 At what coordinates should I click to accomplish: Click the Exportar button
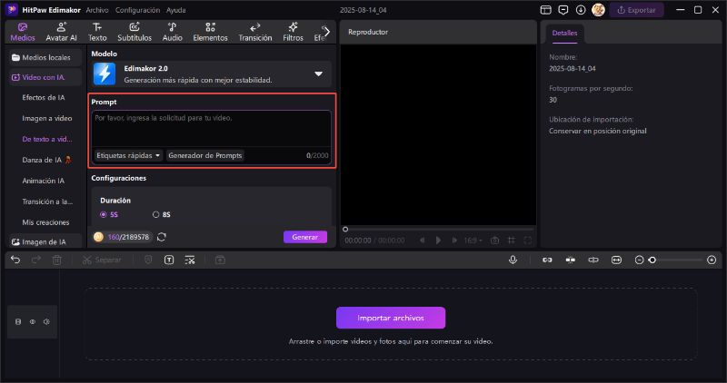coord(637,10)
